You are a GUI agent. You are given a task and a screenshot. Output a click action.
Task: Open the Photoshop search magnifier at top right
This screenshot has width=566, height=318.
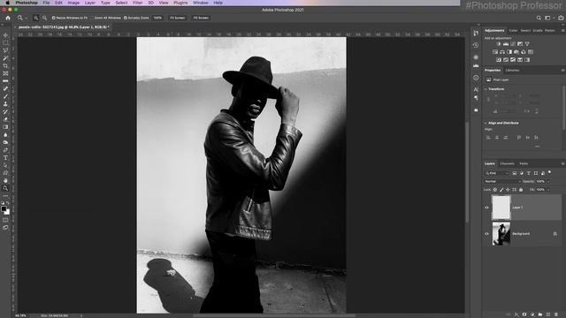pyautogui.click(x=539, y=18)
